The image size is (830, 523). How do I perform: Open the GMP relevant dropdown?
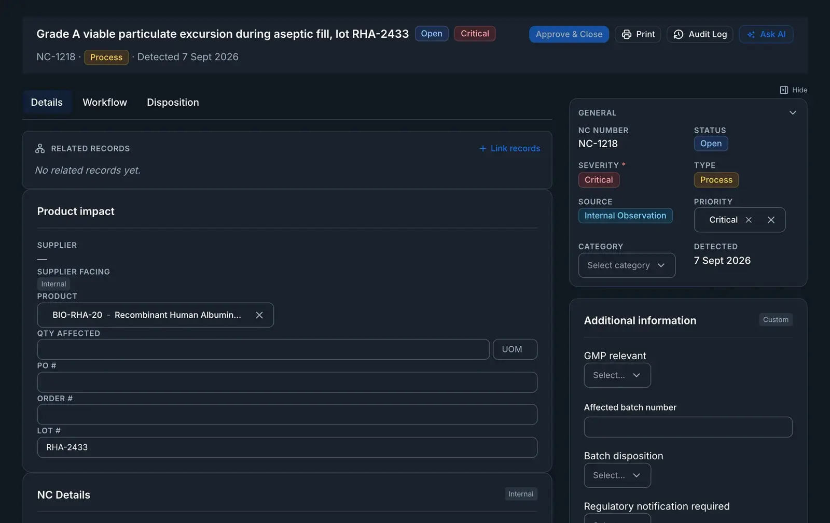click(x=617, y=375)
